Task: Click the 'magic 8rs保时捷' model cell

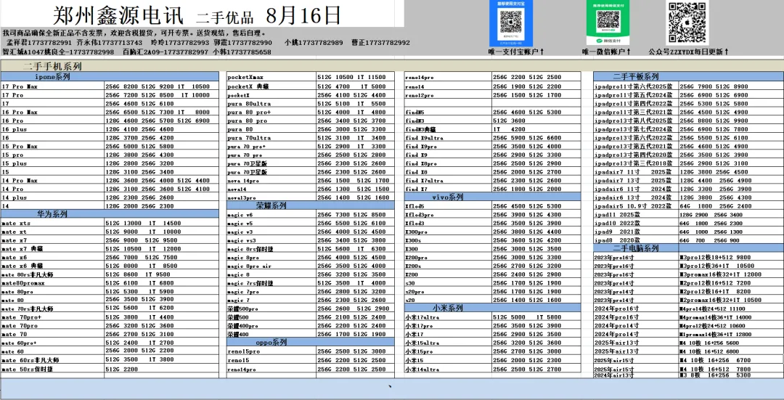Action: click(x=271, y=248)
